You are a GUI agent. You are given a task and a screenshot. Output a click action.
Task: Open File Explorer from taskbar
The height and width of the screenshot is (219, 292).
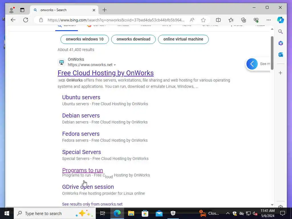point(131,213)
